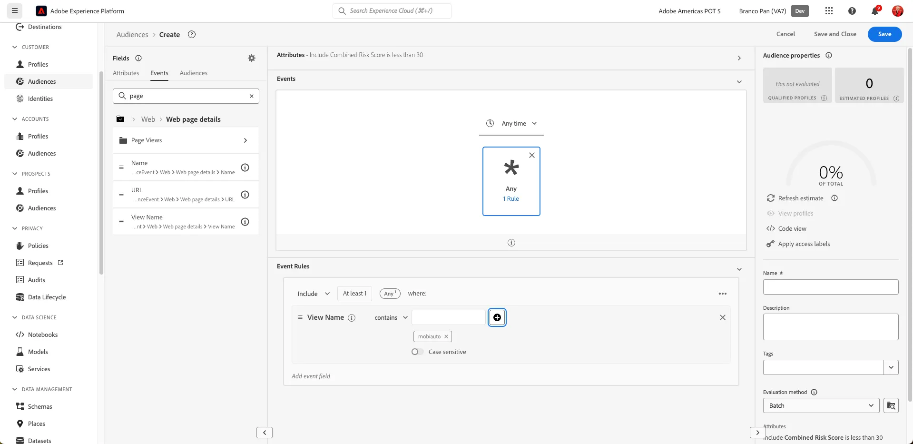The image size is (913, 444).
Task: Delete the View Name rule row
Action: point(723,317)
